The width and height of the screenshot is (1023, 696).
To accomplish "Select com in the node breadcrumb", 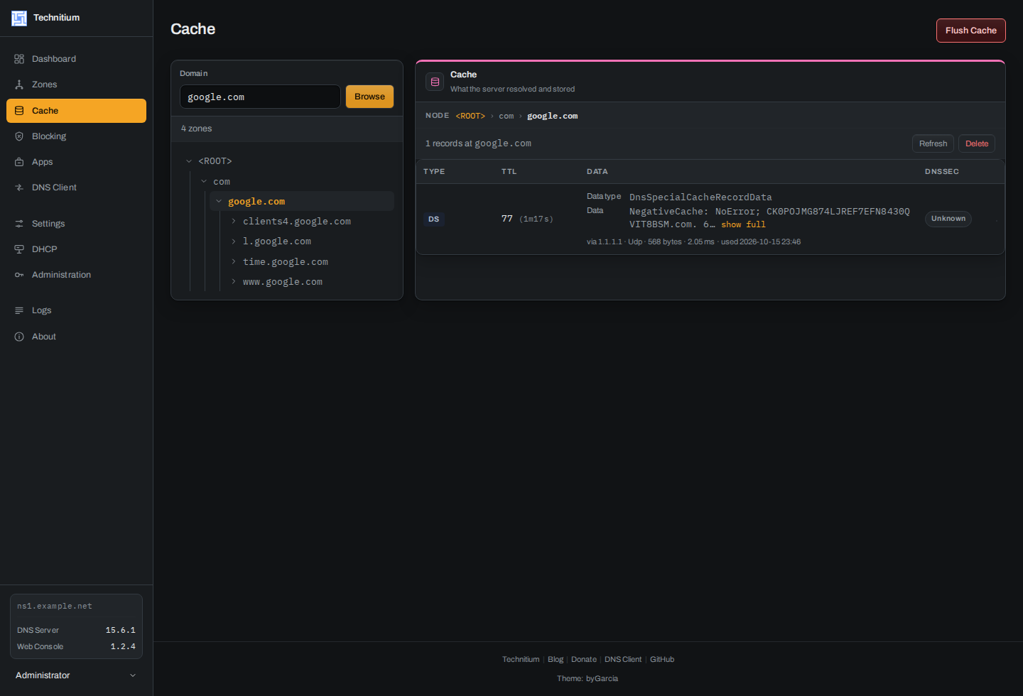I will tap(506, 116).
